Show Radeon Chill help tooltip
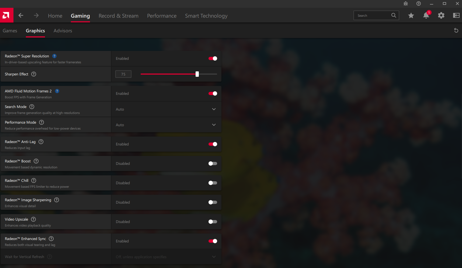462x268 pixels. [34, 180]
